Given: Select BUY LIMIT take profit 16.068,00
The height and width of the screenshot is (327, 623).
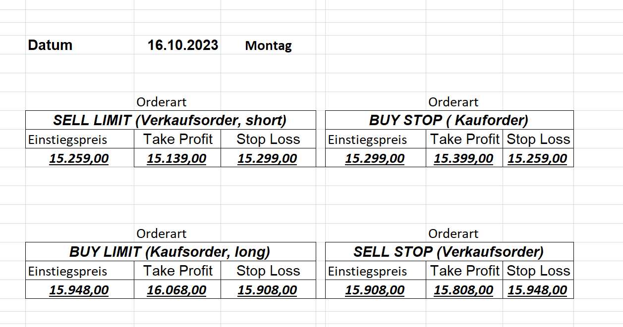Looking at the screenshot, I should point(176,290).
